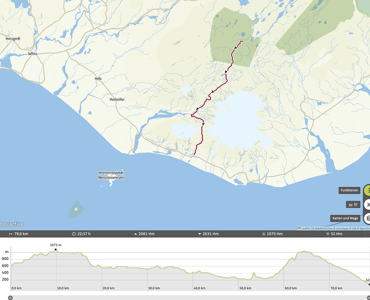Viewport: 370px width, 300px height.
Task: Click the descent triangle icon beside 2631 Hm
Action: click(x=200, y=234)
